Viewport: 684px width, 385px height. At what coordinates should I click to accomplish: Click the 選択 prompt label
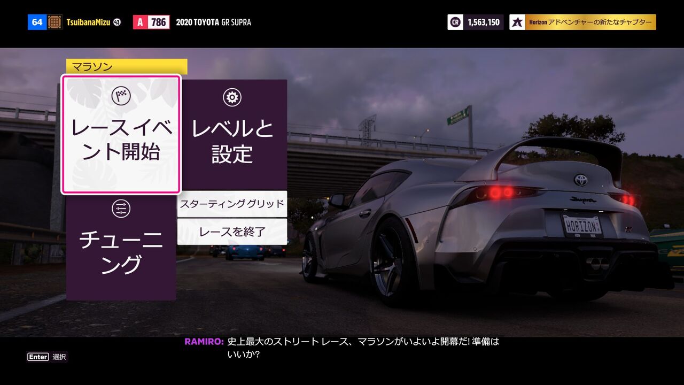pyautogui.click(x=59, y=357)
